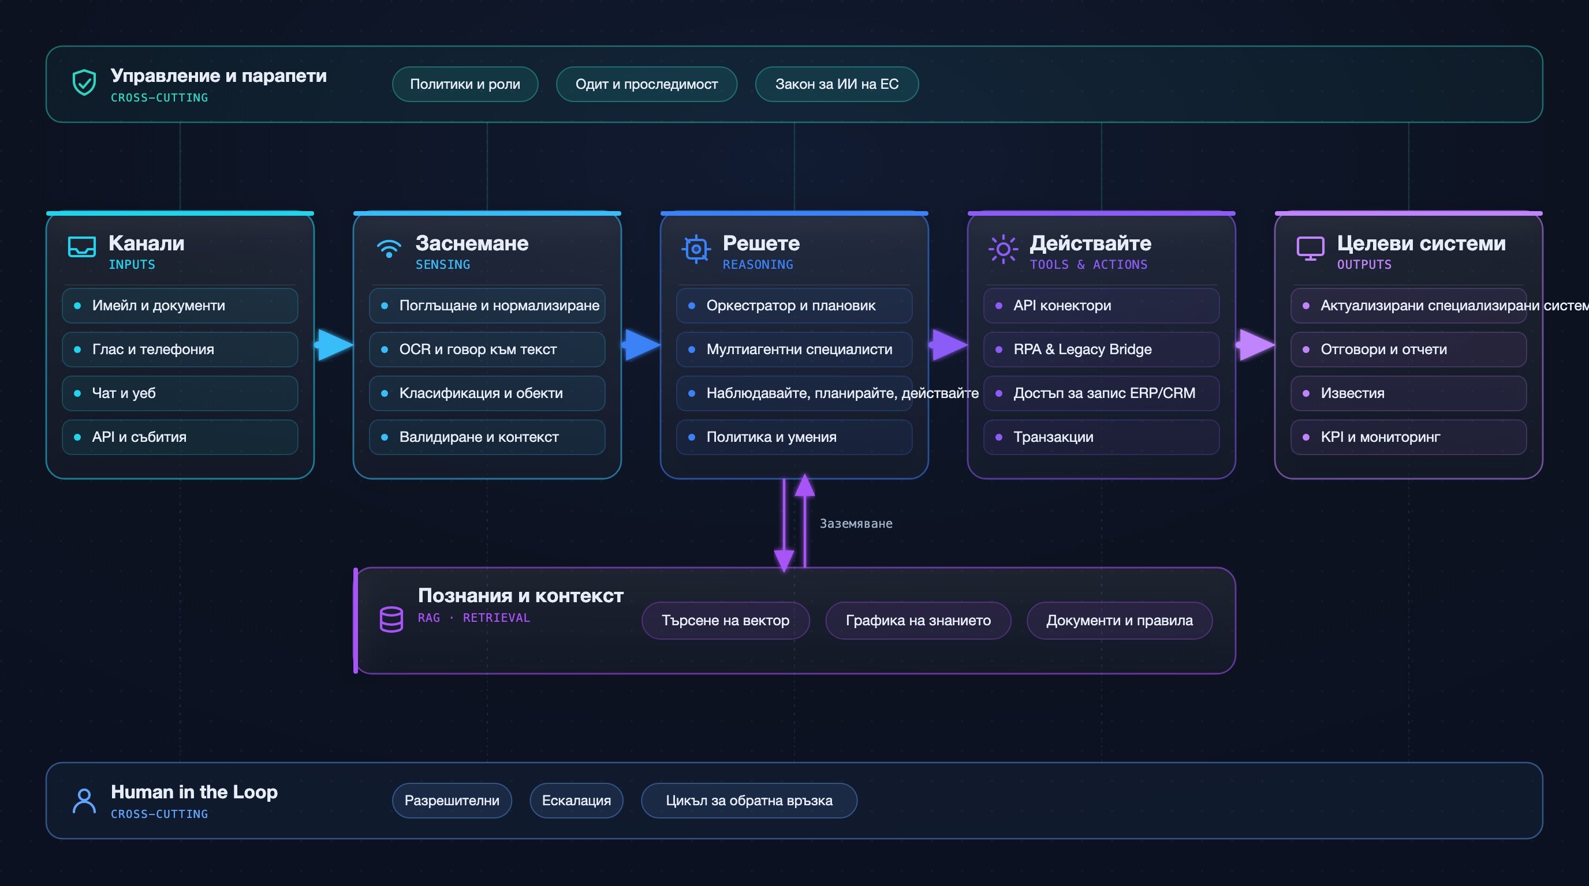Click the person icon beside Human in the Loop
Image resolution: width=1589 pixels, height=886 pixels.
(x=84, y=801)
